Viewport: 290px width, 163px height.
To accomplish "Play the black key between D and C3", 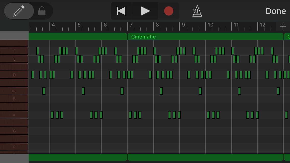I will click(x=14, y=83).
